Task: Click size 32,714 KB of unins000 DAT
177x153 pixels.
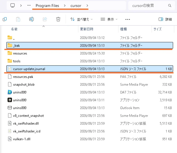Action: (165, 92)
